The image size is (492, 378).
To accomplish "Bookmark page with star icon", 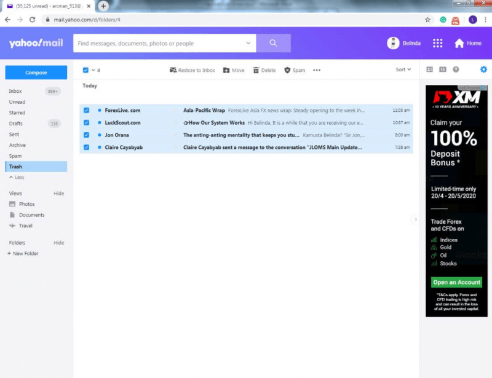I will coord(427,20).
